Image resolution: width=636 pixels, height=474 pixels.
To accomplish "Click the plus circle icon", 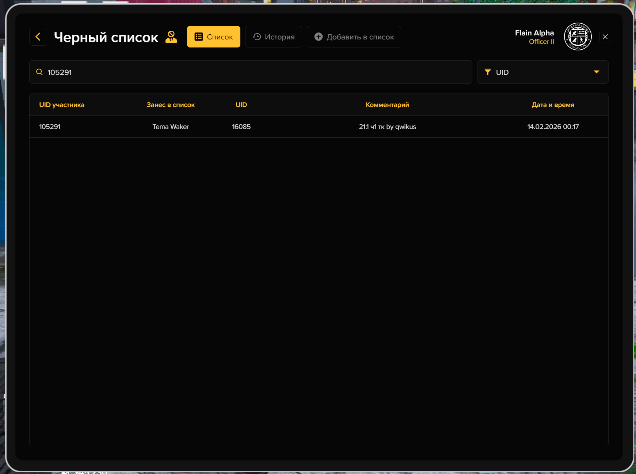I will [x=319, y=37].
